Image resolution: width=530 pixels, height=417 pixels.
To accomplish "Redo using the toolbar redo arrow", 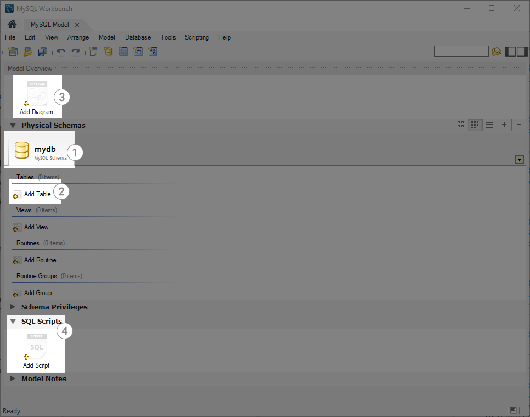I will point(76,51).
